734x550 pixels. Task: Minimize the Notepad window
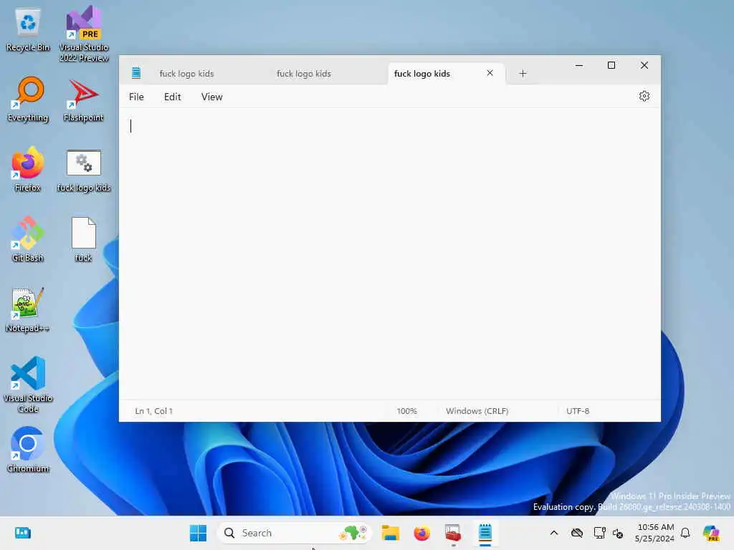(x=579, y=65)
